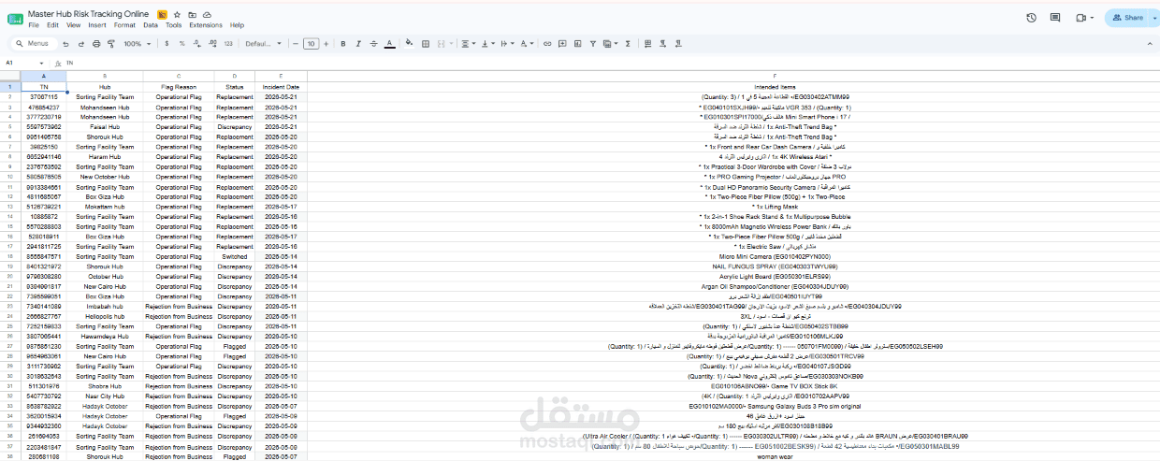Viewport: 1160px width, 461px height.
Task: Increase font size with plus button
Action: click(326, 44)
